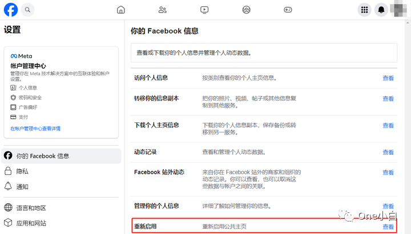The width and height of the screenshot is (411, 234).
Task: Click the 重新启用公共主页 description
Action: pos(224,227)
